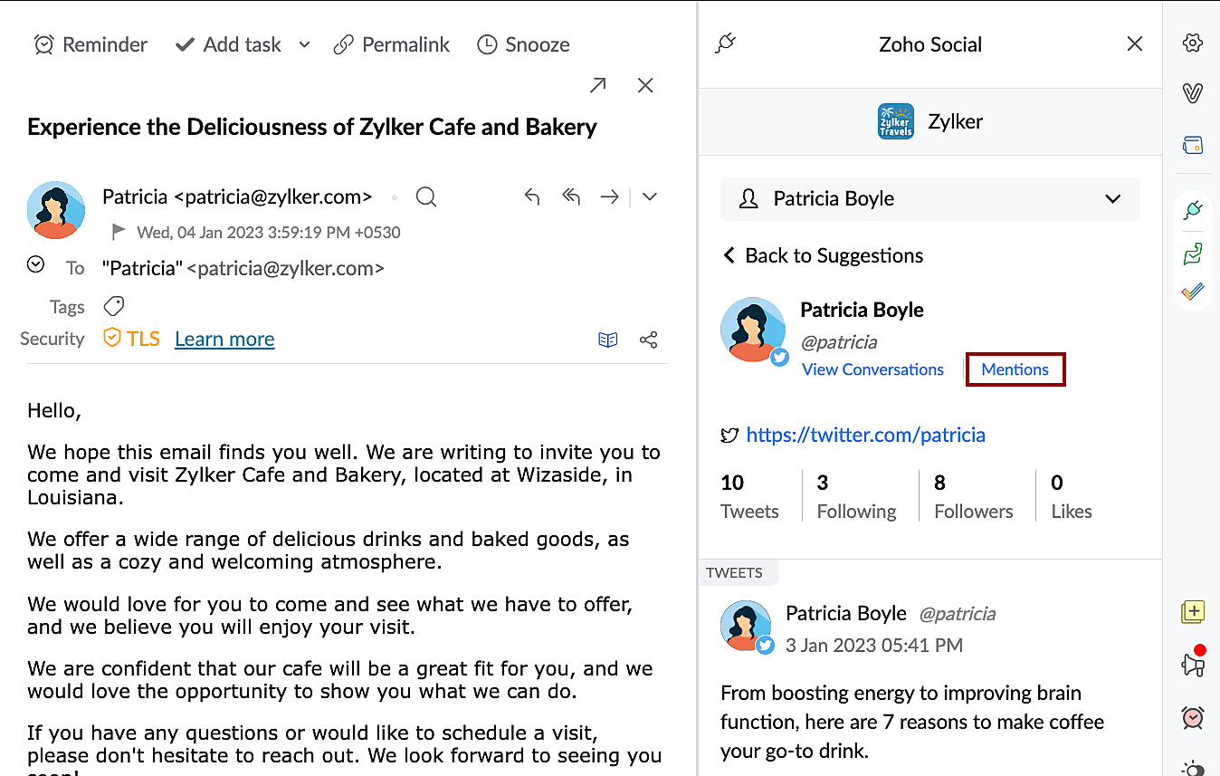Open View Conversations link

click(x=872, y=369)
